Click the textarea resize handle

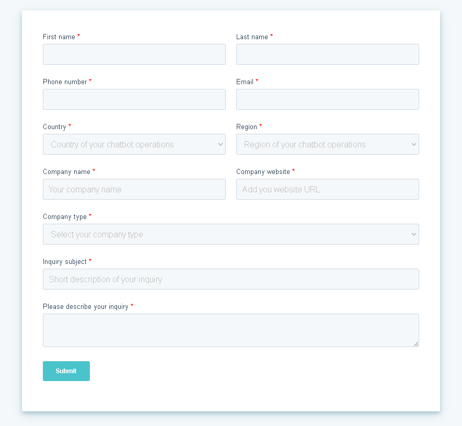click(x=417, y=344)
